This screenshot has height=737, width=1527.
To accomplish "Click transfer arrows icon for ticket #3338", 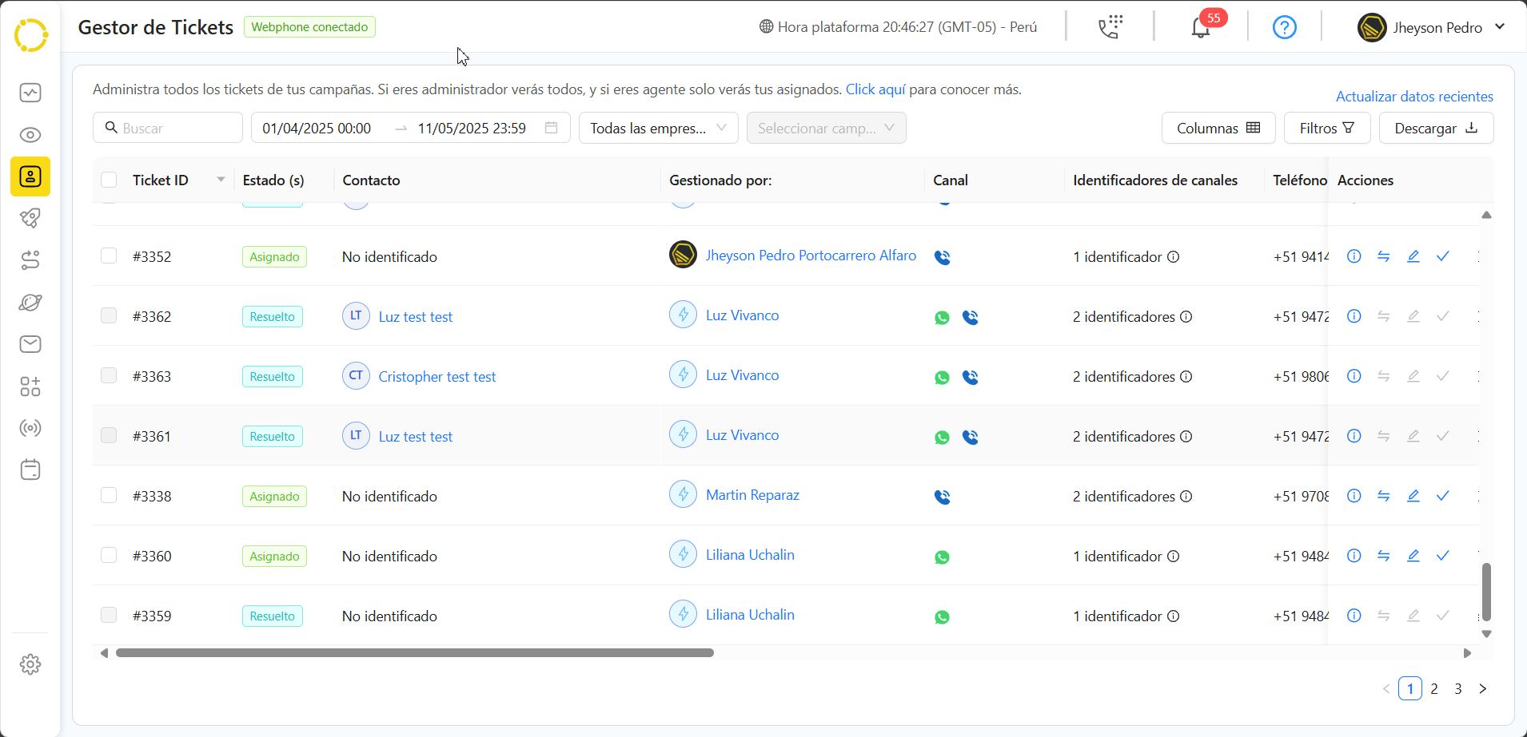I will tap(1383, 496).
